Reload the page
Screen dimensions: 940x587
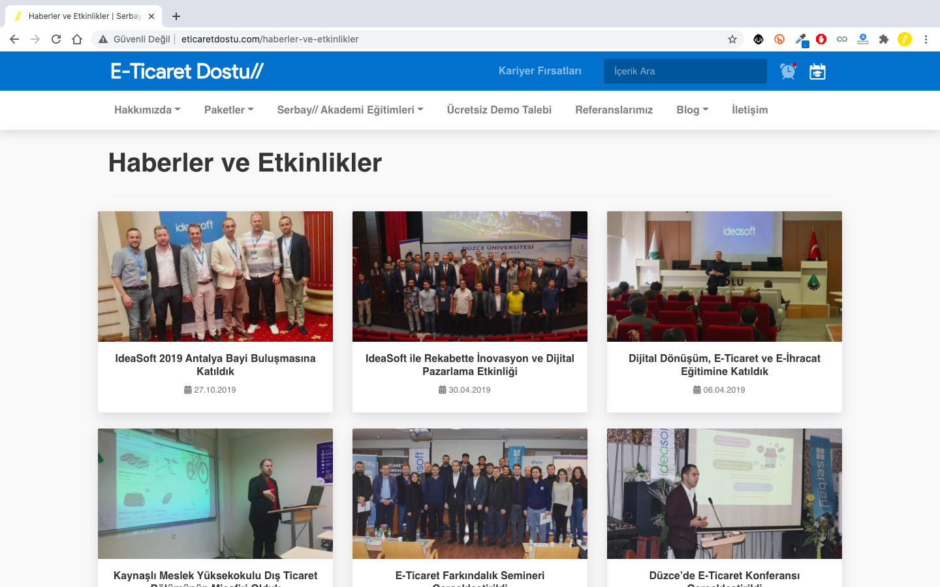(x=56, y=39)
